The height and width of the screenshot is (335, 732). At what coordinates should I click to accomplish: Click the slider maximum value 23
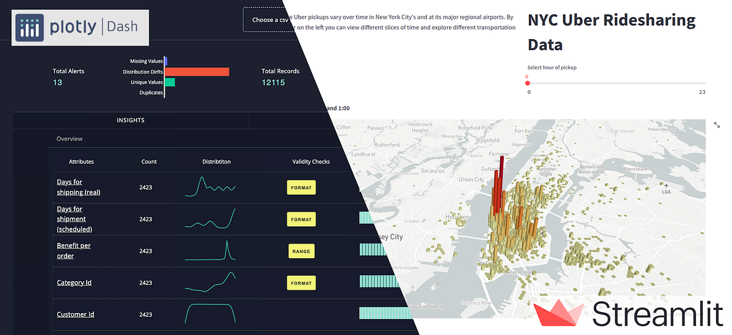coord(702,92)
